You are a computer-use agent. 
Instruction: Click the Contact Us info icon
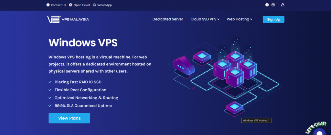48,5
